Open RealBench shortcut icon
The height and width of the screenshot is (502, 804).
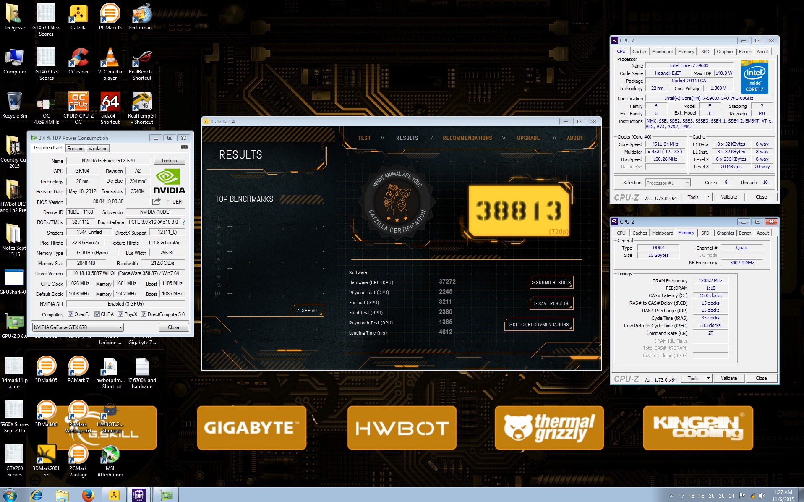(142, 64)
